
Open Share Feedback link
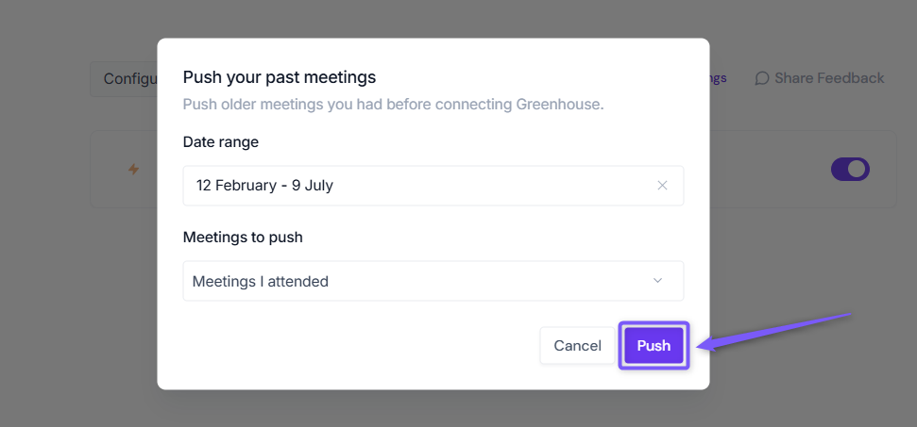[820, 78]
